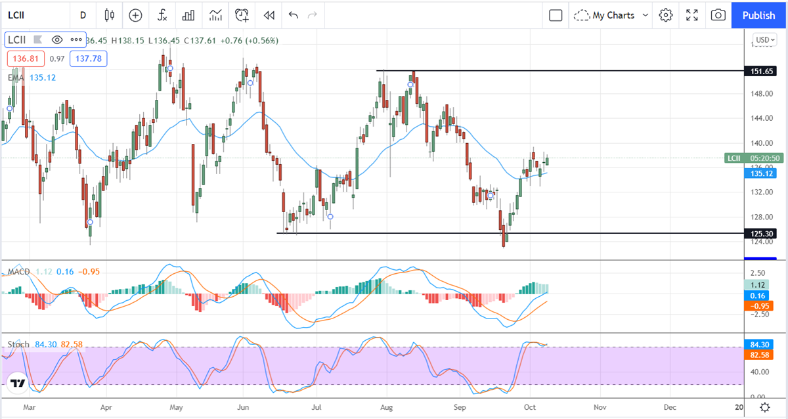Click the compare or add symbol icon

click(x=135, y=14)
